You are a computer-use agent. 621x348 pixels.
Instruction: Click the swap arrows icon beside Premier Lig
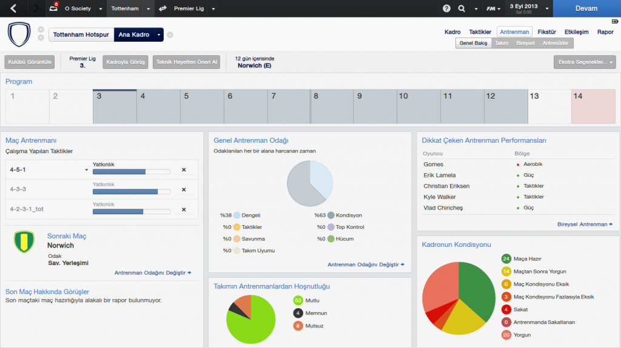[163, 8]
